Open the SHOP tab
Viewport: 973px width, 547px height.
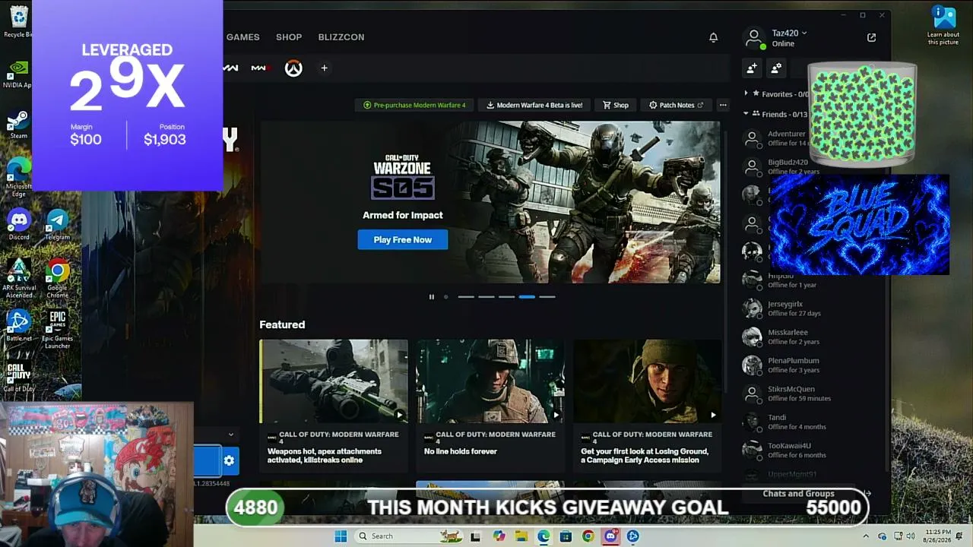(x=289, y=37)
